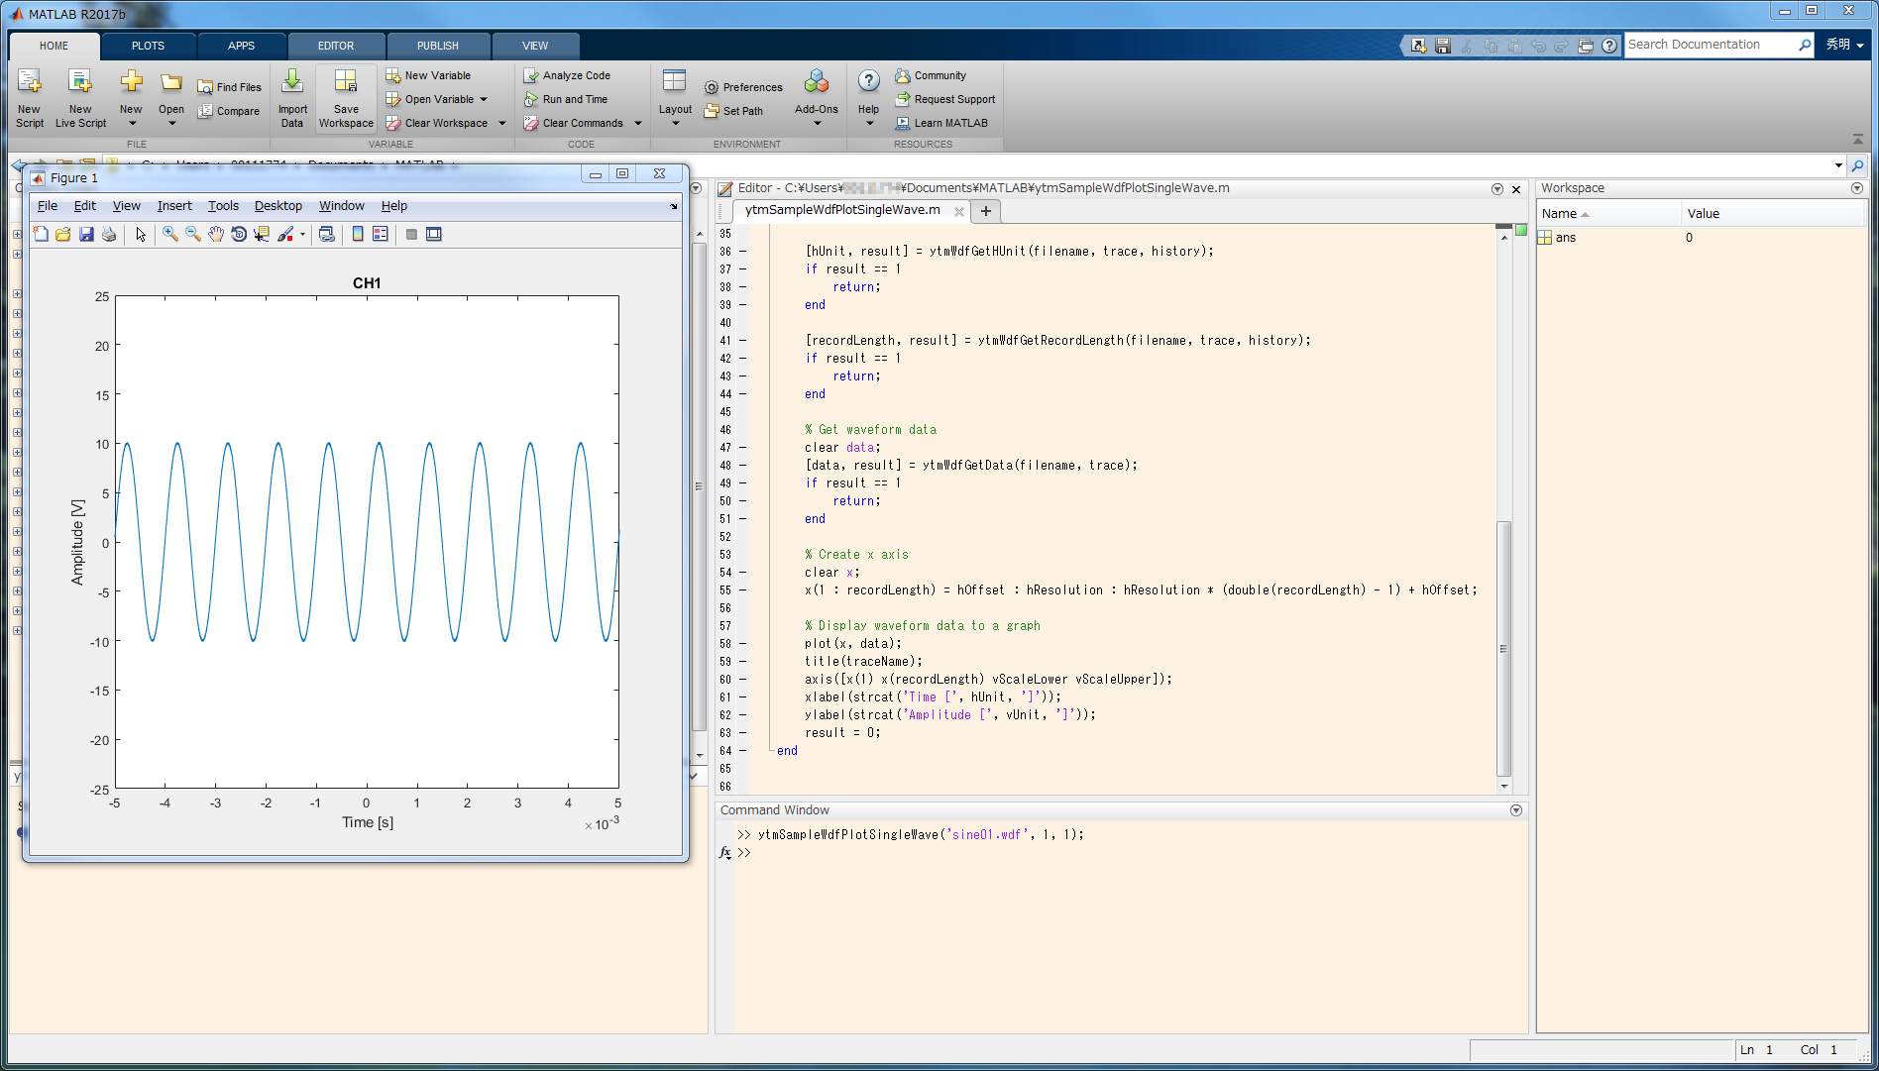Viewport: 1879px width, 1071px height.
Task: Toggle the Insert Legend button
Action: coord(381,235)
